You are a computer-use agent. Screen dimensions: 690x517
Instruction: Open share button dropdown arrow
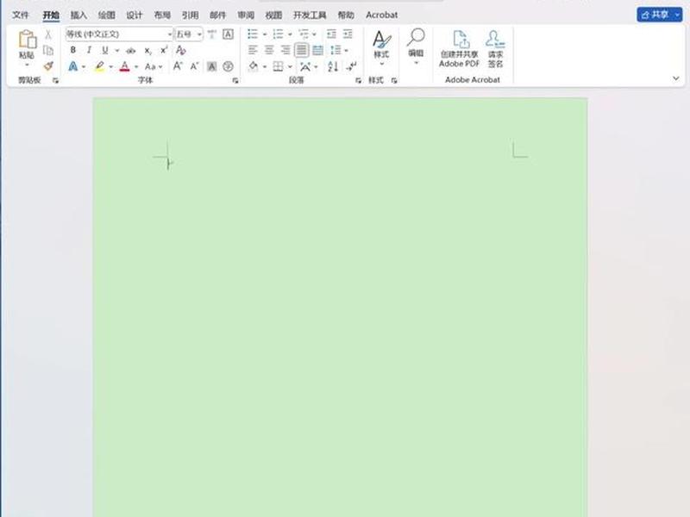(677, 15)
